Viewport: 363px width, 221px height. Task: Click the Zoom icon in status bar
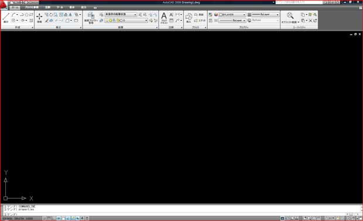coord(309,218)
